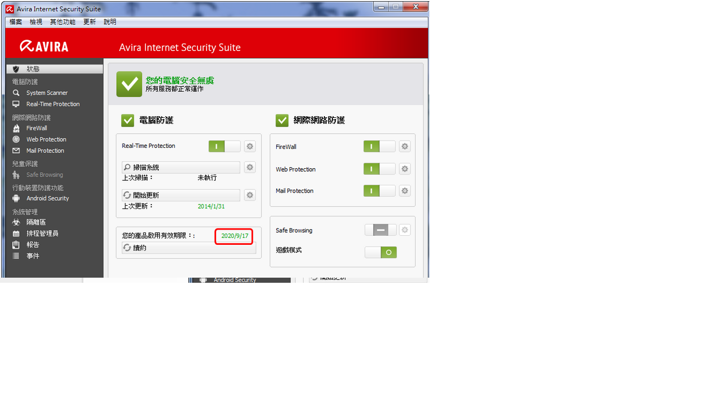Select 狀態 in the sidebar
The image size is (726, 408).
tap(54, 69)
